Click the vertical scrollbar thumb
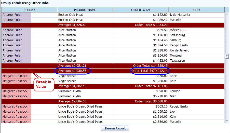This screenshot has height=133, width=230. (x=227, y=56)
